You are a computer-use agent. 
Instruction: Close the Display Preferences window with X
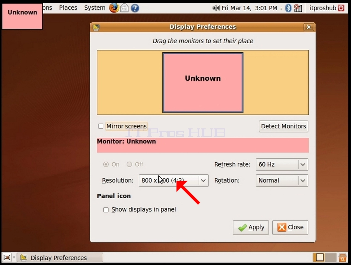[x=309, y=27]
